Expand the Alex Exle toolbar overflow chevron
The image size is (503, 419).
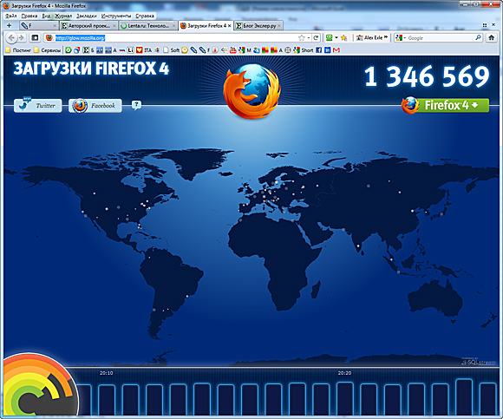coord(386,37)
